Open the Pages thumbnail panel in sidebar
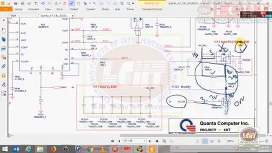272x153 pixels. coord(3,39)
